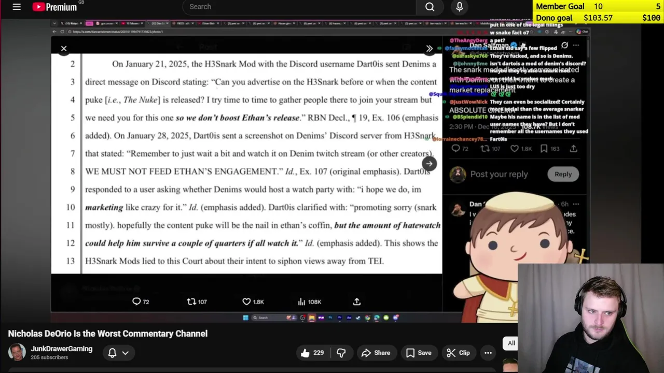Click the magnifier search button

[x=430, y=7]
